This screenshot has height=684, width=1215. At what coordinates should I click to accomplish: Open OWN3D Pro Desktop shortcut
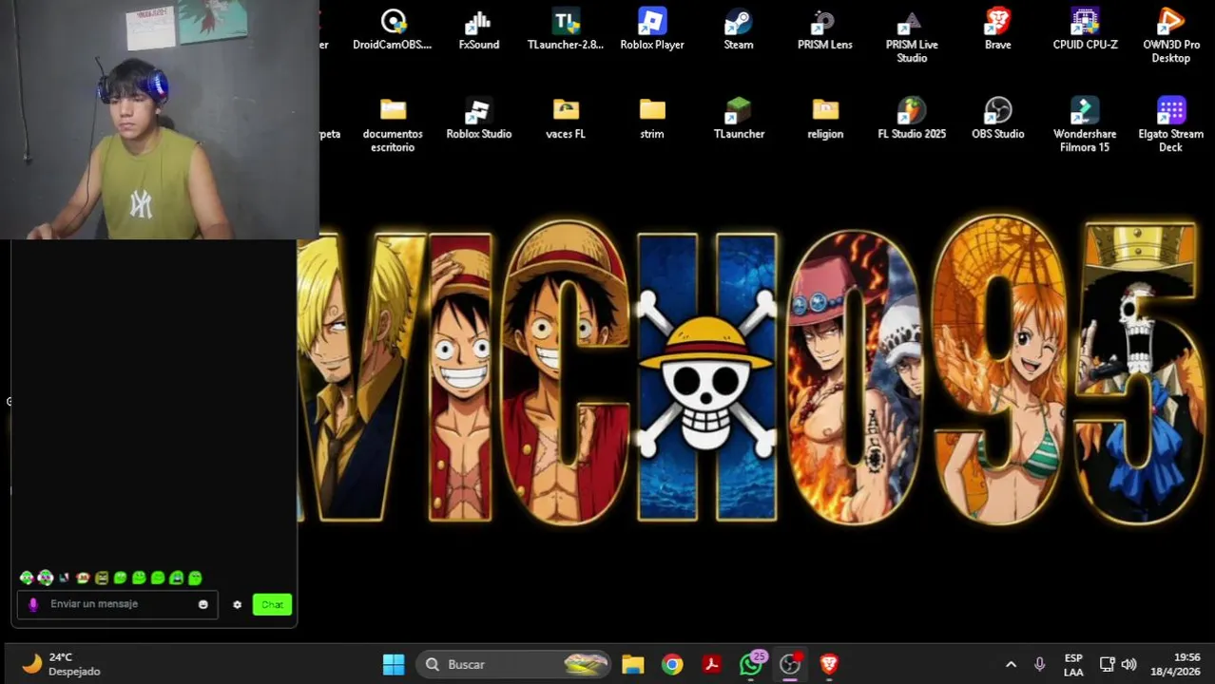tap(1170, 36)
